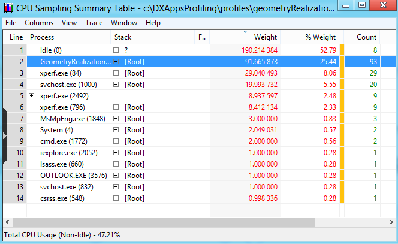Screen dimensions: 398x244
Task: Expand the iexplore.exe (2052) [Root] stack
Action: 116,153
